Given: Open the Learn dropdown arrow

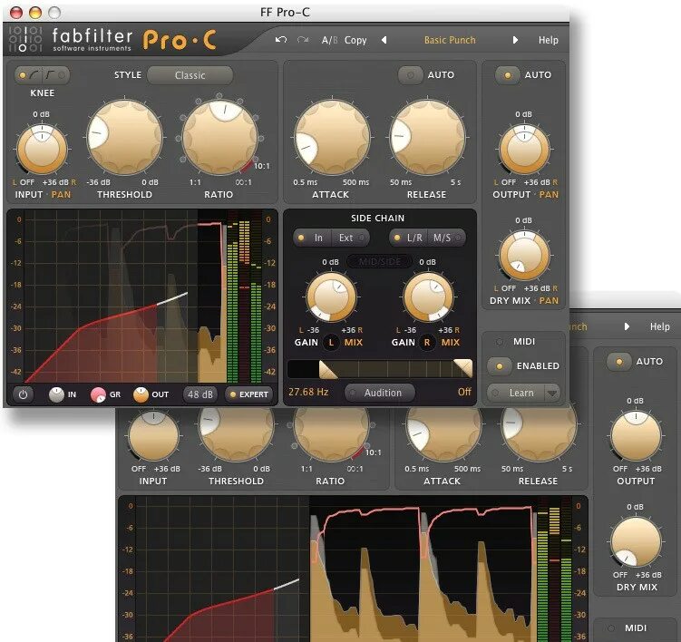Looking at the screenshot, I should click(x=552, y=394).
